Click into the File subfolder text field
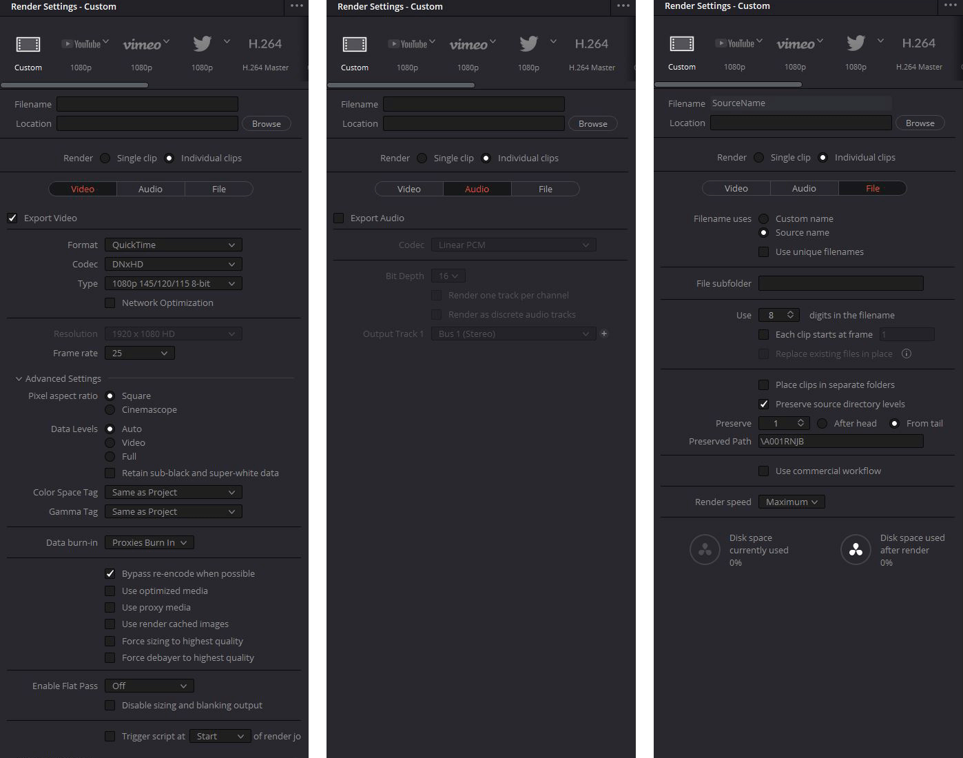963x758 pixels. pos(840,283)
